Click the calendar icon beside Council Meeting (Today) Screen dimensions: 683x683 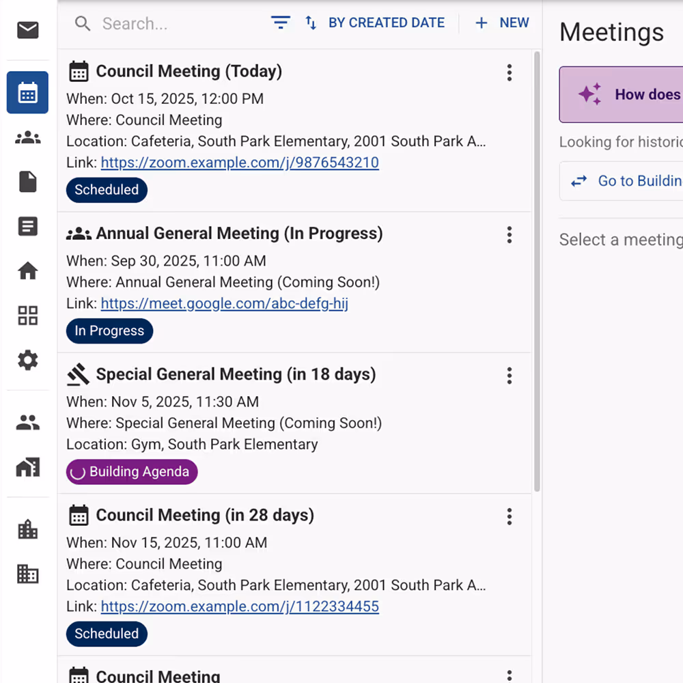click(79, 72)
